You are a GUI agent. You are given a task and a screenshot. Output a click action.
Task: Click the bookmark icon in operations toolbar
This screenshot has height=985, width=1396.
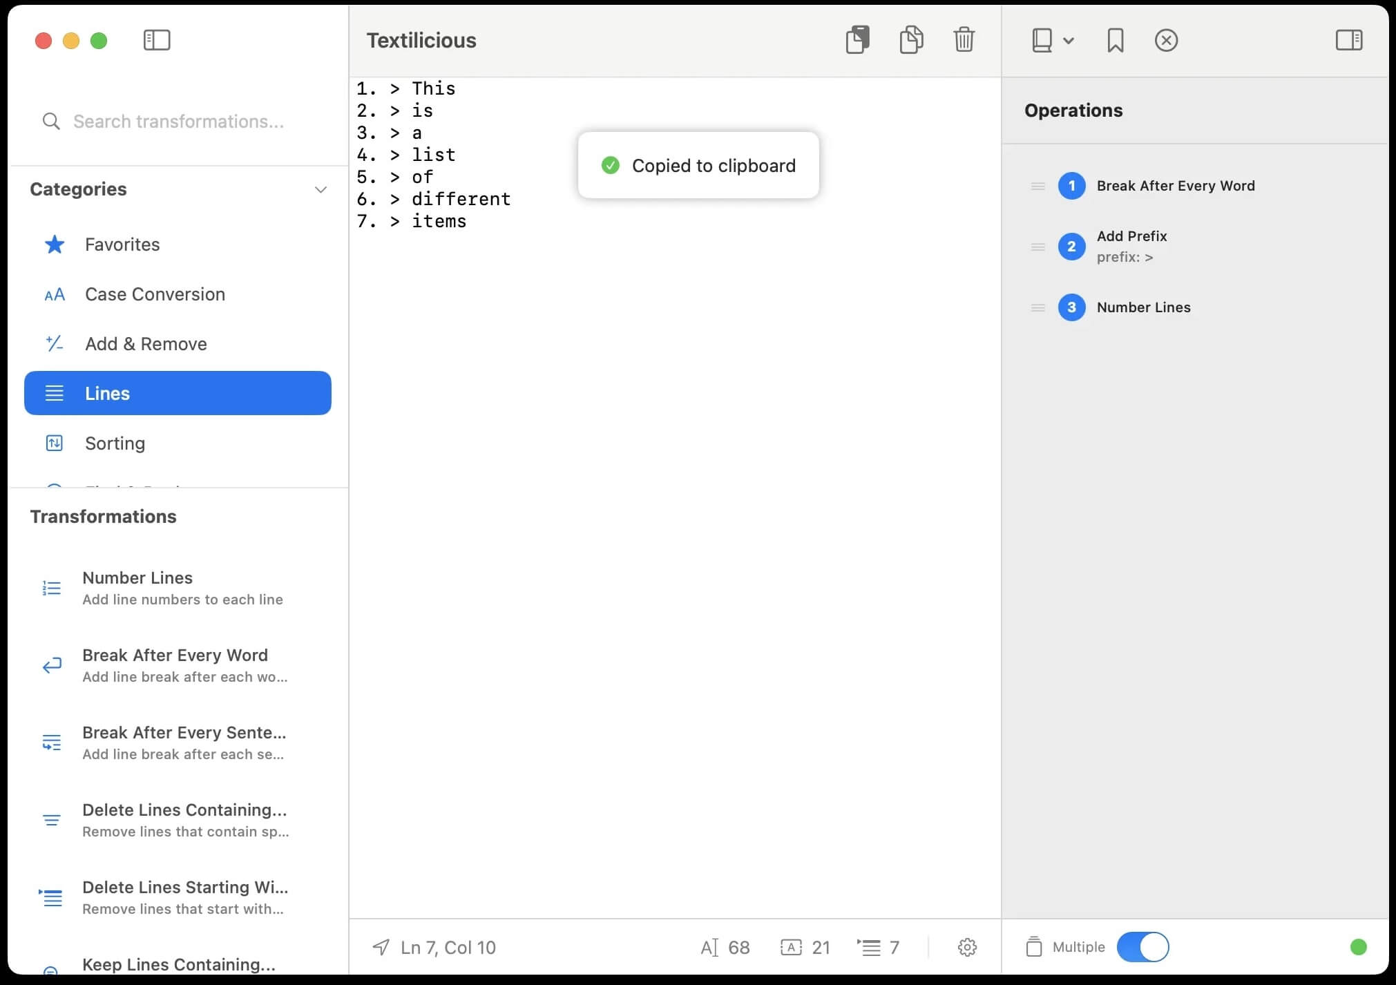tap(1115, 40)
